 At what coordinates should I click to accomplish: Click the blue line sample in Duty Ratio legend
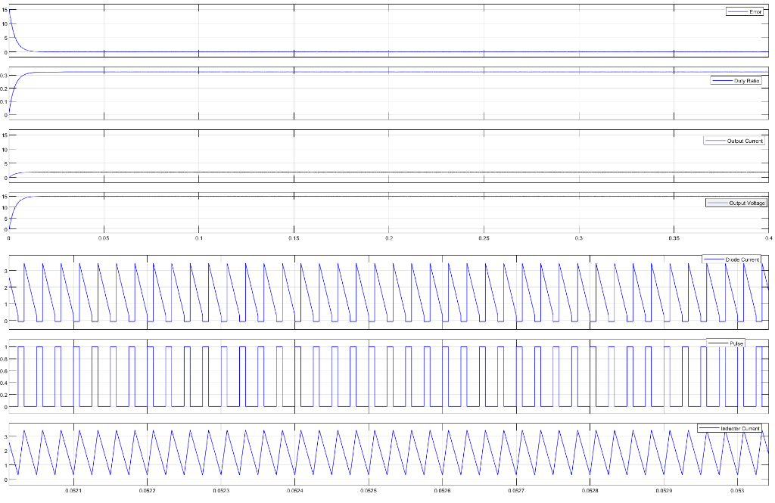(x=723, y=80)
